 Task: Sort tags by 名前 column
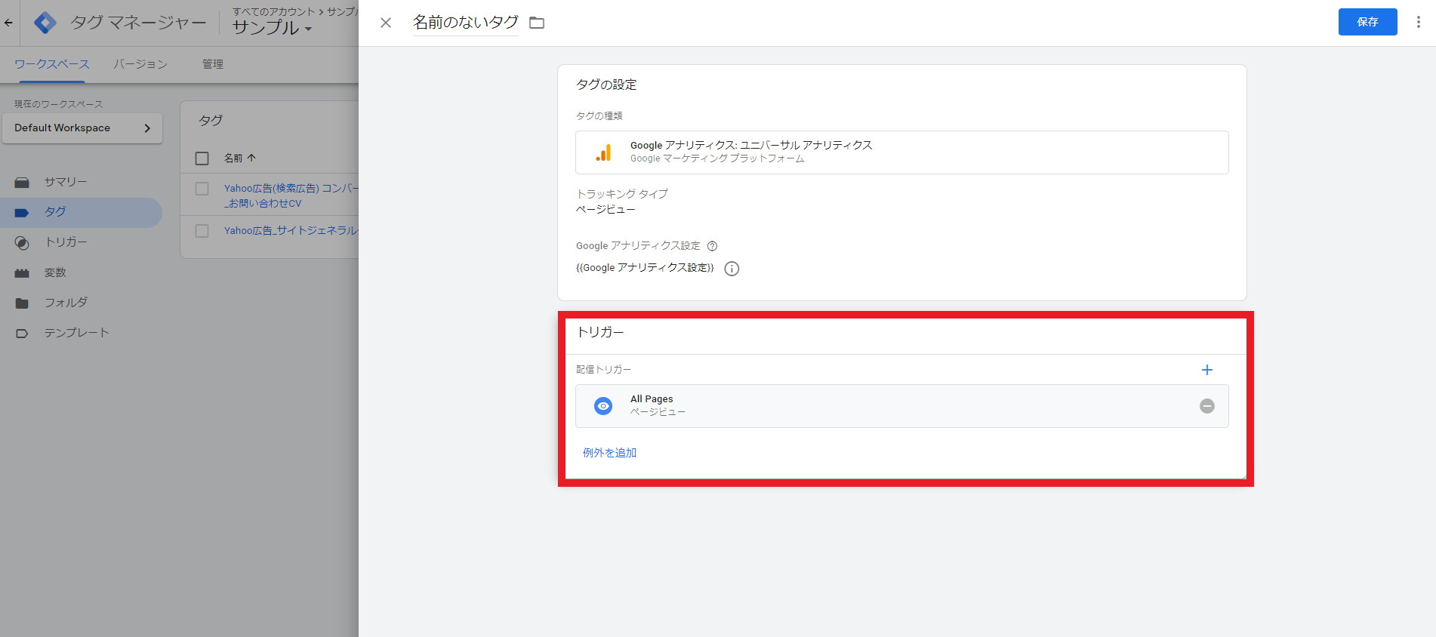click(240, 158)
